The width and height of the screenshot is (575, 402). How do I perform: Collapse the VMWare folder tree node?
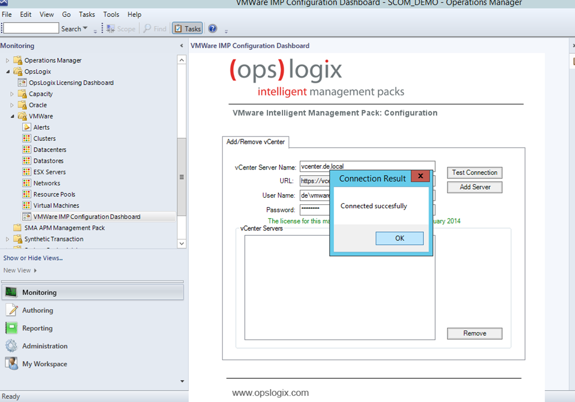[x=12, y=116]
